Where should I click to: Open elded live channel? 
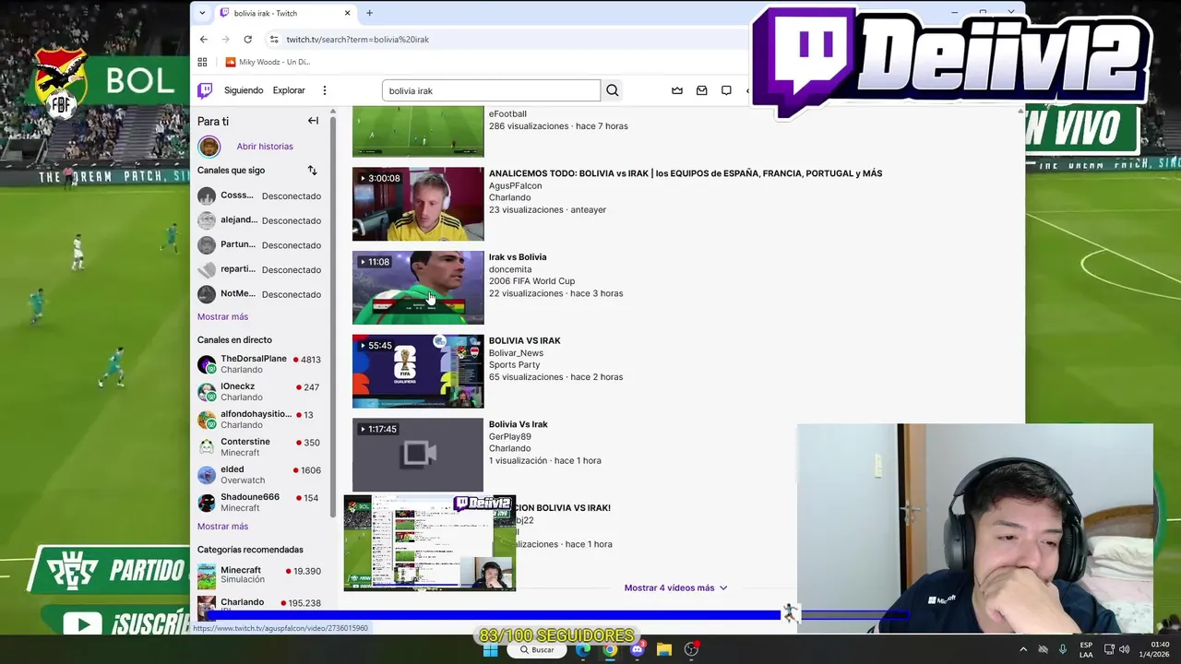(258, 474)
